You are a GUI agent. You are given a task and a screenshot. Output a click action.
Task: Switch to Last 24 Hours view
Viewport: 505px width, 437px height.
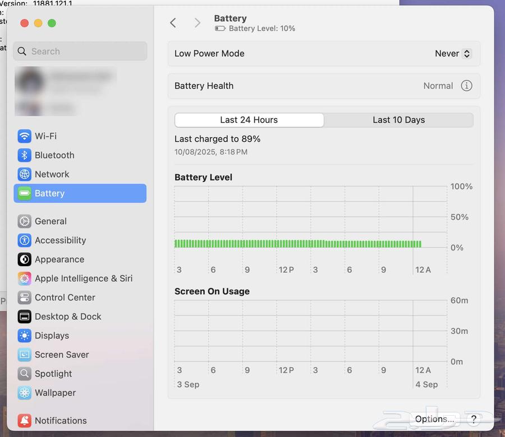(x=249, y=120)
